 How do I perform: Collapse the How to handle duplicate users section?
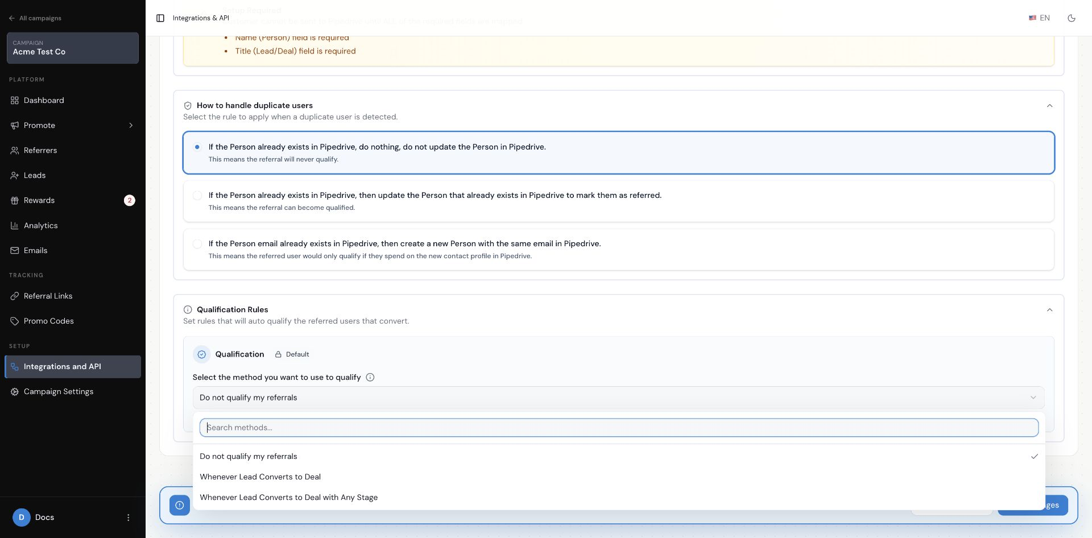1050,106
